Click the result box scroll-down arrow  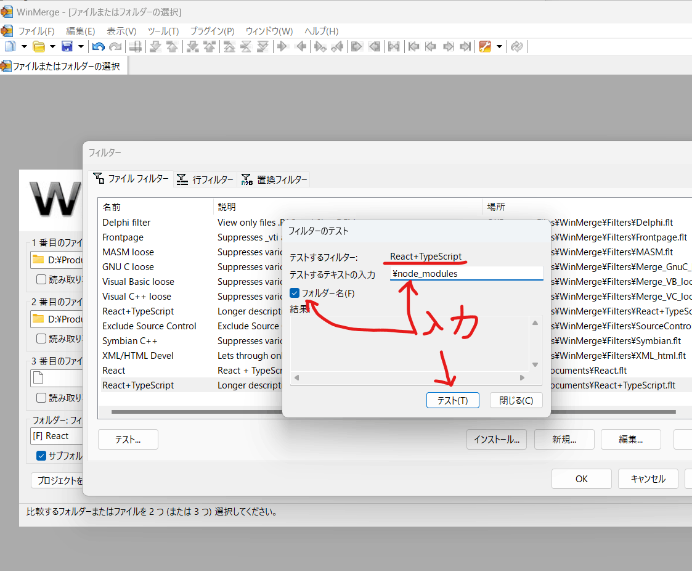point(535,365)
